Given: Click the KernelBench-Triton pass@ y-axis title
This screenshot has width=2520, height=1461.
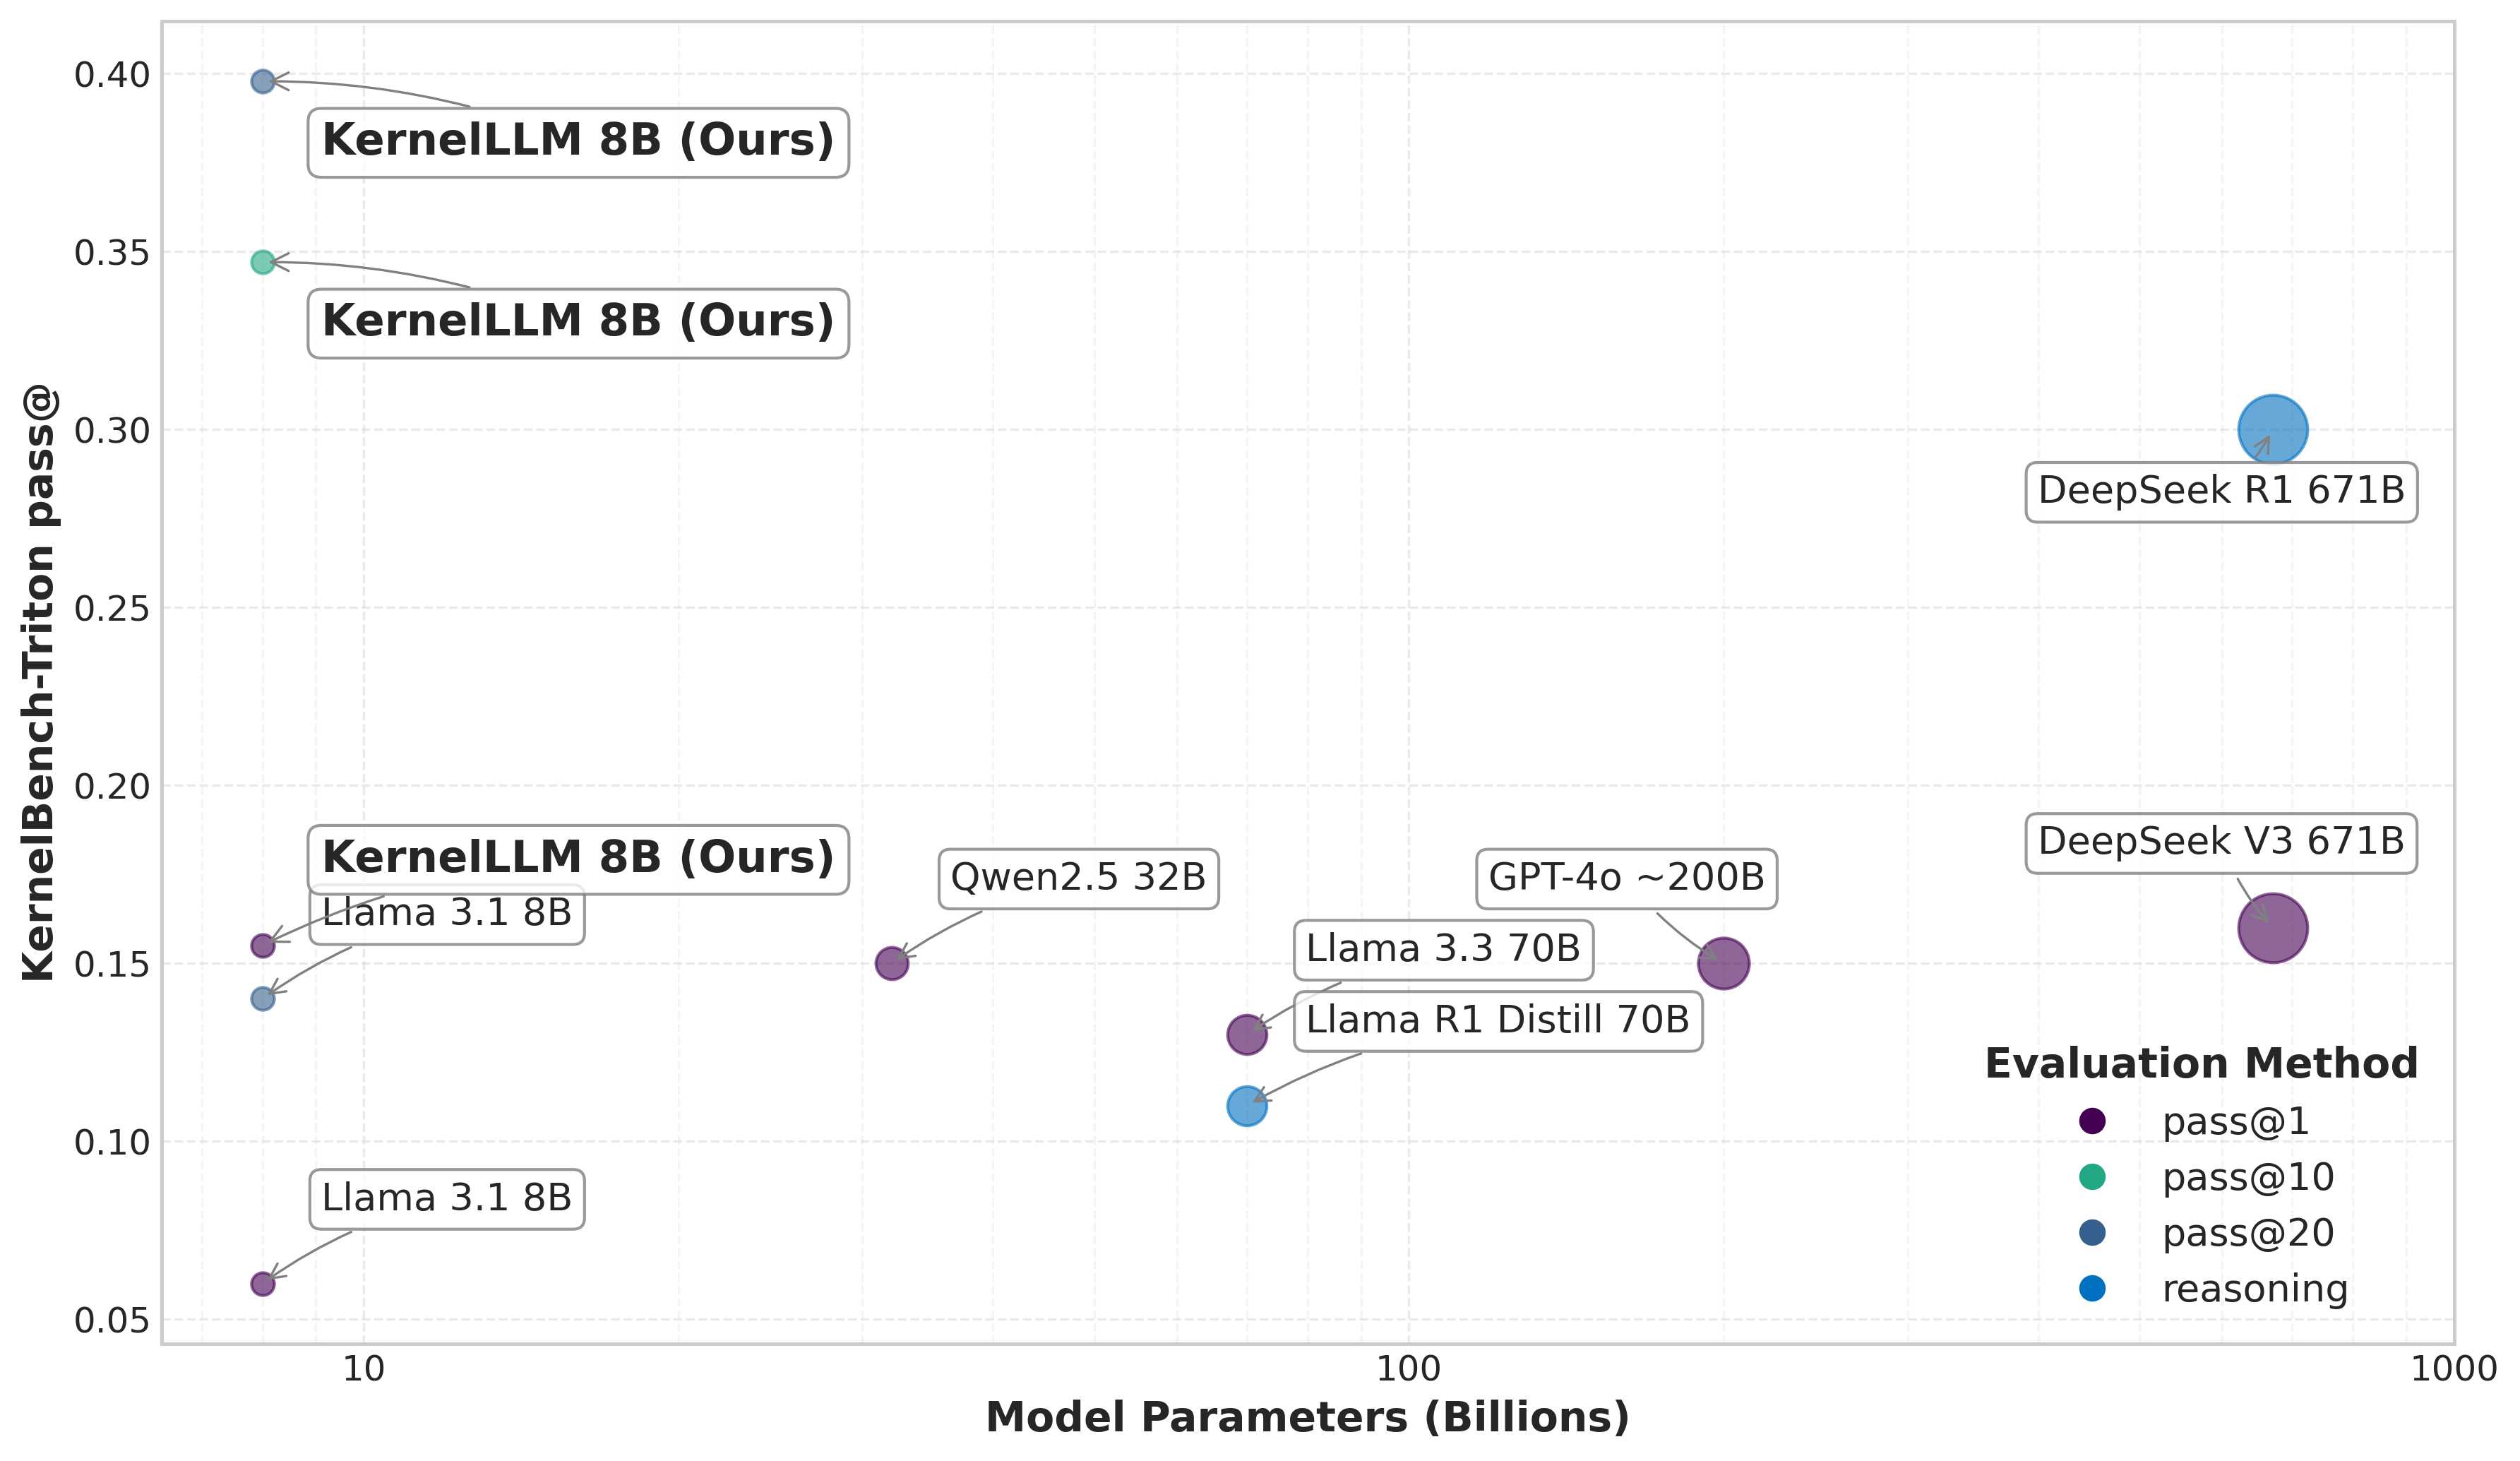Looking at the screenshot, I should (x=40, y=684).
